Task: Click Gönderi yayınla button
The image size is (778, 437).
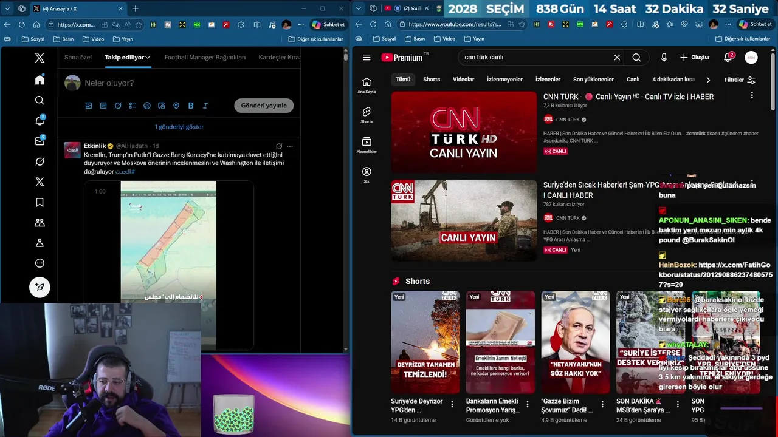Action: tap(264, 106)
